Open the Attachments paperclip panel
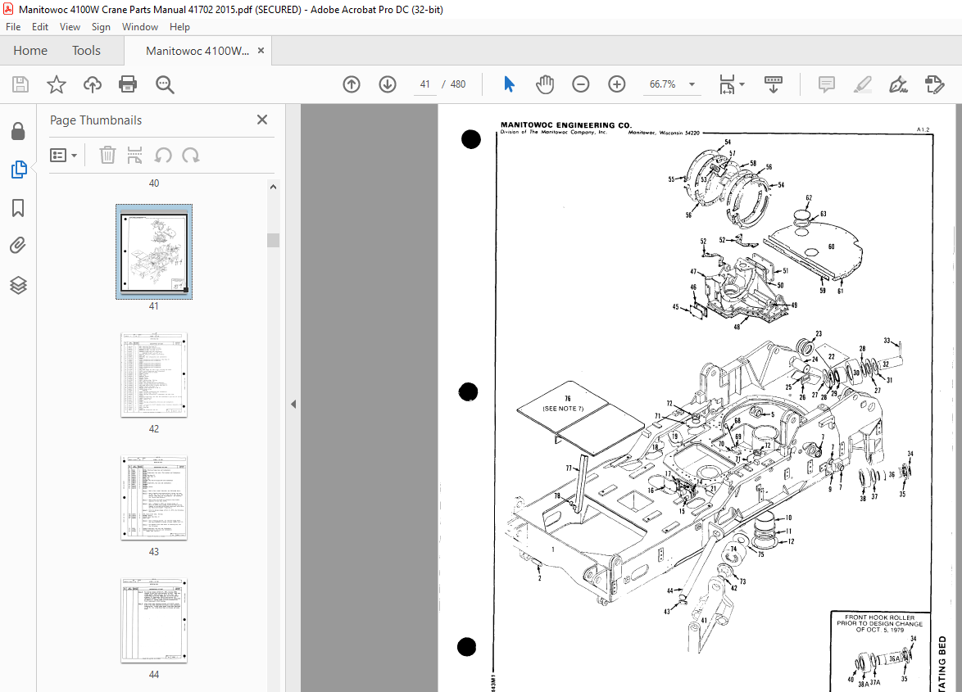This screenshot has width=962, height=692. pyautogui.click(x=18, y=246)
